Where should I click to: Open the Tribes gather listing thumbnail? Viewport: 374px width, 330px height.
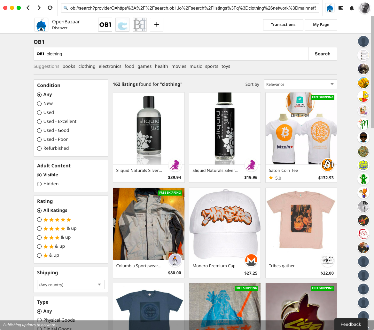tap(301, 224)
